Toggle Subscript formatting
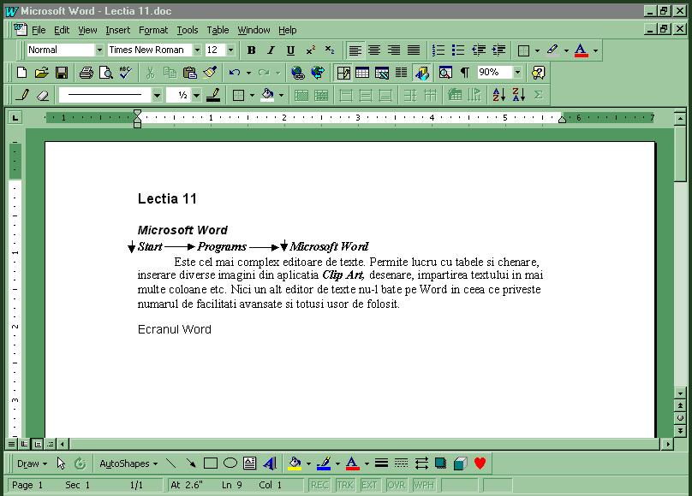The height and width of the screenshot is (496, 692). click(330, 50)
